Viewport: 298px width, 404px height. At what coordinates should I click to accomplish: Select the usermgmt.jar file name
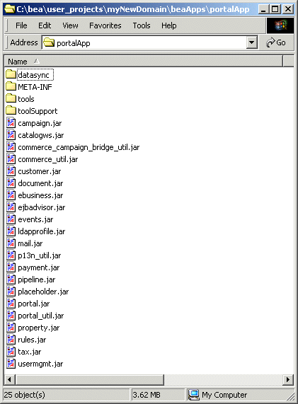tap(40, 364)
